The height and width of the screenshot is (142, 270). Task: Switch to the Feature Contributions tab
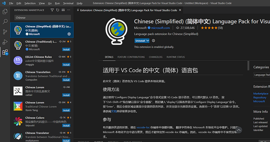point(131,57)
